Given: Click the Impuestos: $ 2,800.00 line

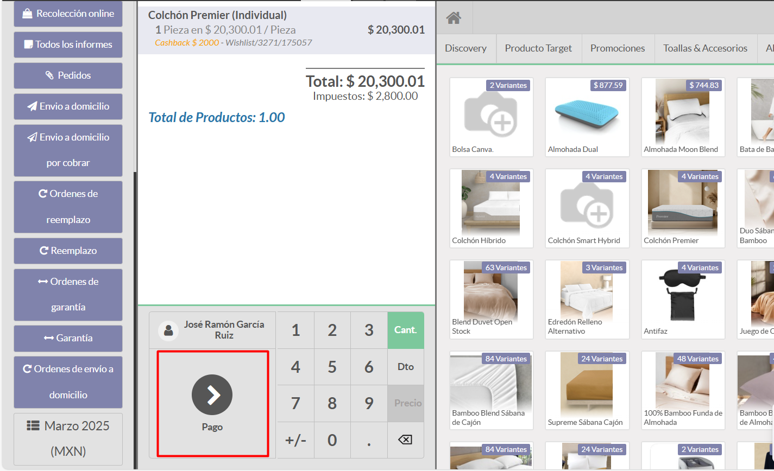Looking at the screenshot, I should tap(365, 96).
